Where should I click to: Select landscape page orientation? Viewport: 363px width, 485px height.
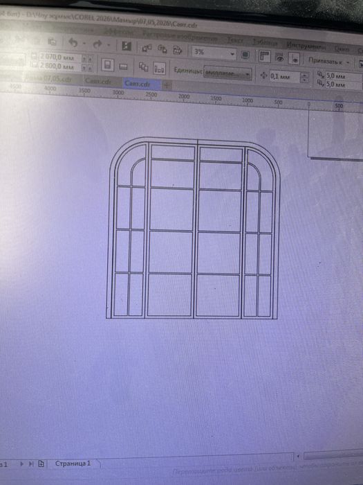click(x=124, y=67)
